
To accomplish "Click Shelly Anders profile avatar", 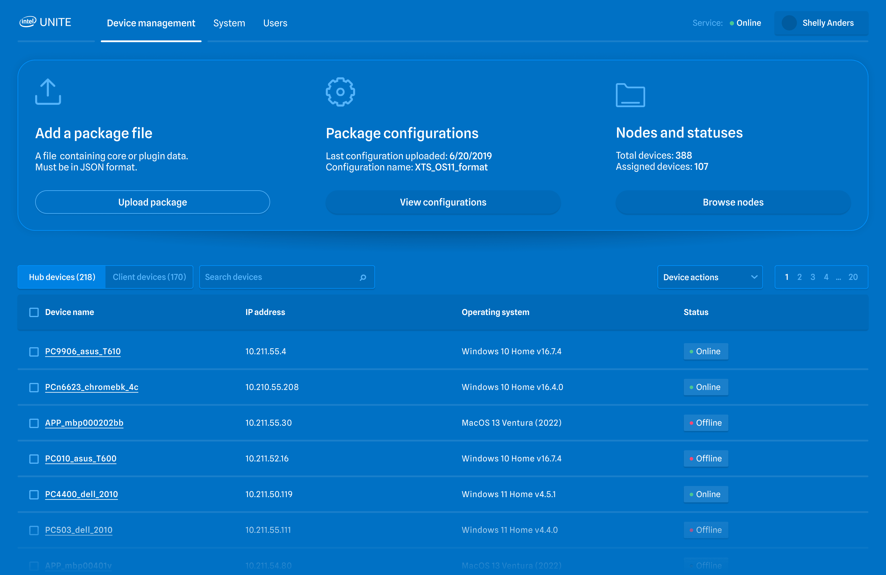I will tap(789, 23).
